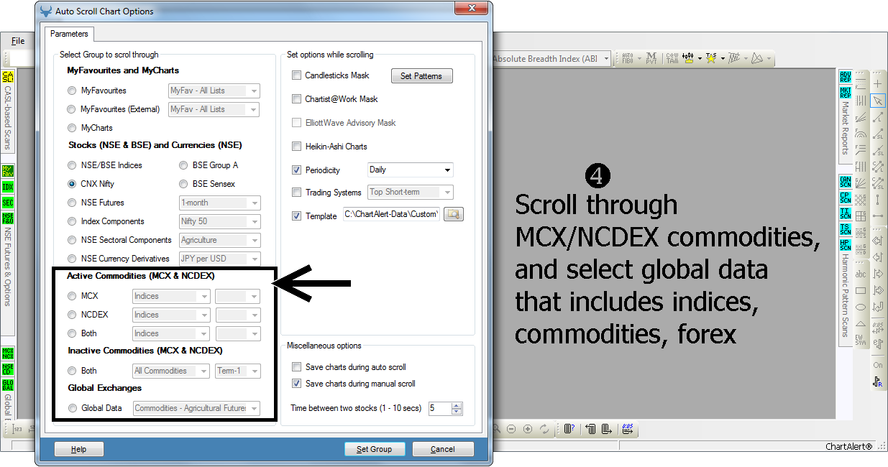This screenshot has width=888, height=467.
Task: Select the NSE/BSE Indices radio button
Action: pos(71,165)
